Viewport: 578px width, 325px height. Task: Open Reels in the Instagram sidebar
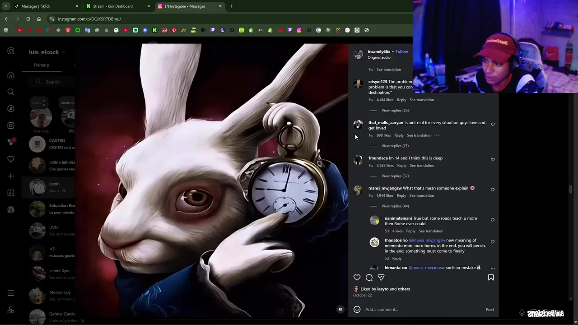pyautogui.click(x=11, y=125)
